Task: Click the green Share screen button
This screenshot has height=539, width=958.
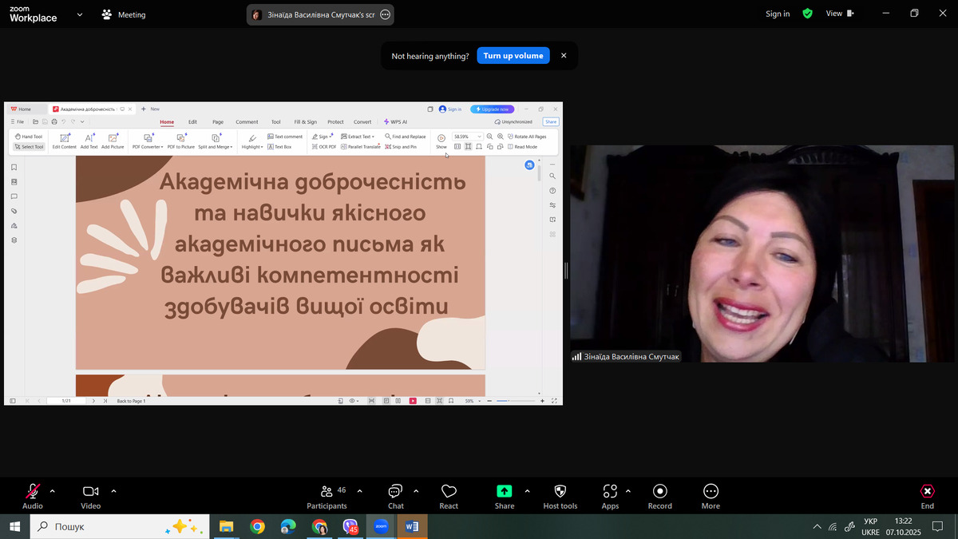Action: pos(504,491)
